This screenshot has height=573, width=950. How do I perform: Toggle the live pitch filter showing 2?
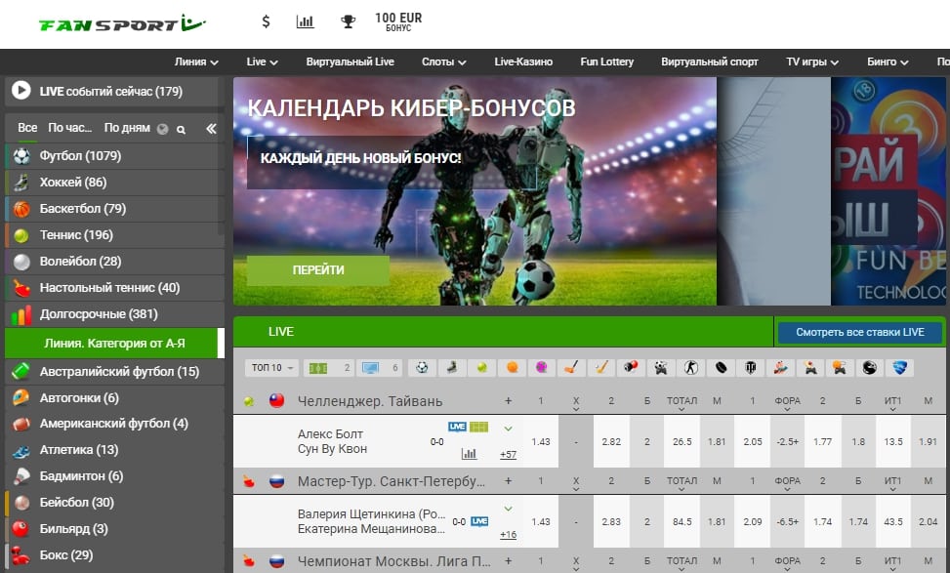click(x=327, y=368)
